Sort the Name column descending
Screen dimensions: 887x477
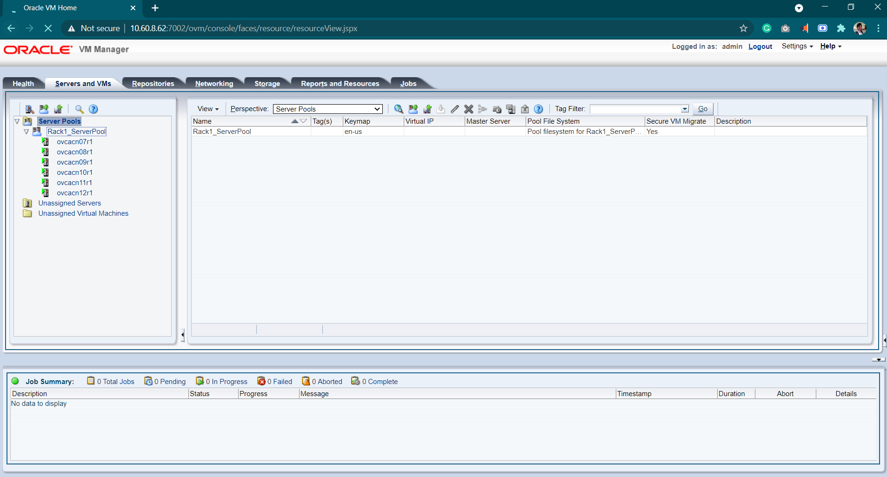tap(304, 121)
